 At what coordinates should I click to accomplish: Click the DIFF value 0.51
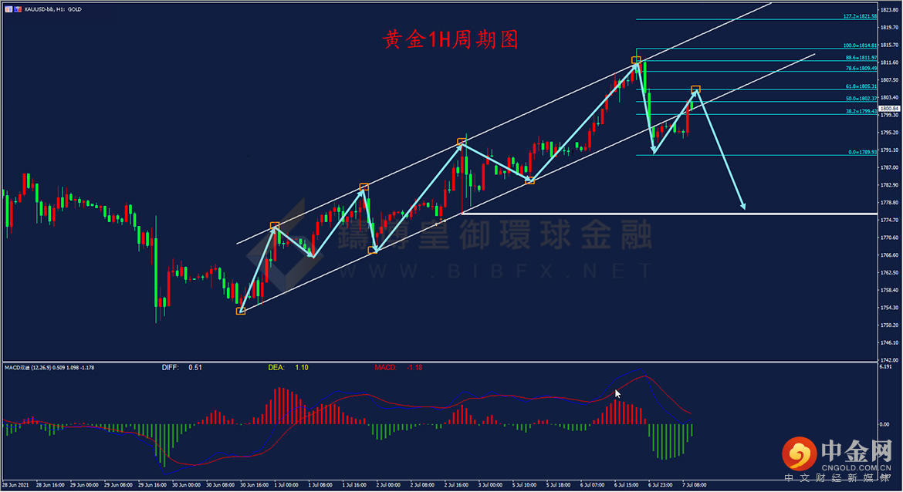coord(195,367)
